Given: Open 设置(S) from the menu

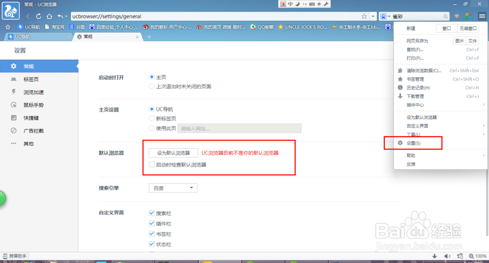Looking at the screenshot, I should point(441,143).
